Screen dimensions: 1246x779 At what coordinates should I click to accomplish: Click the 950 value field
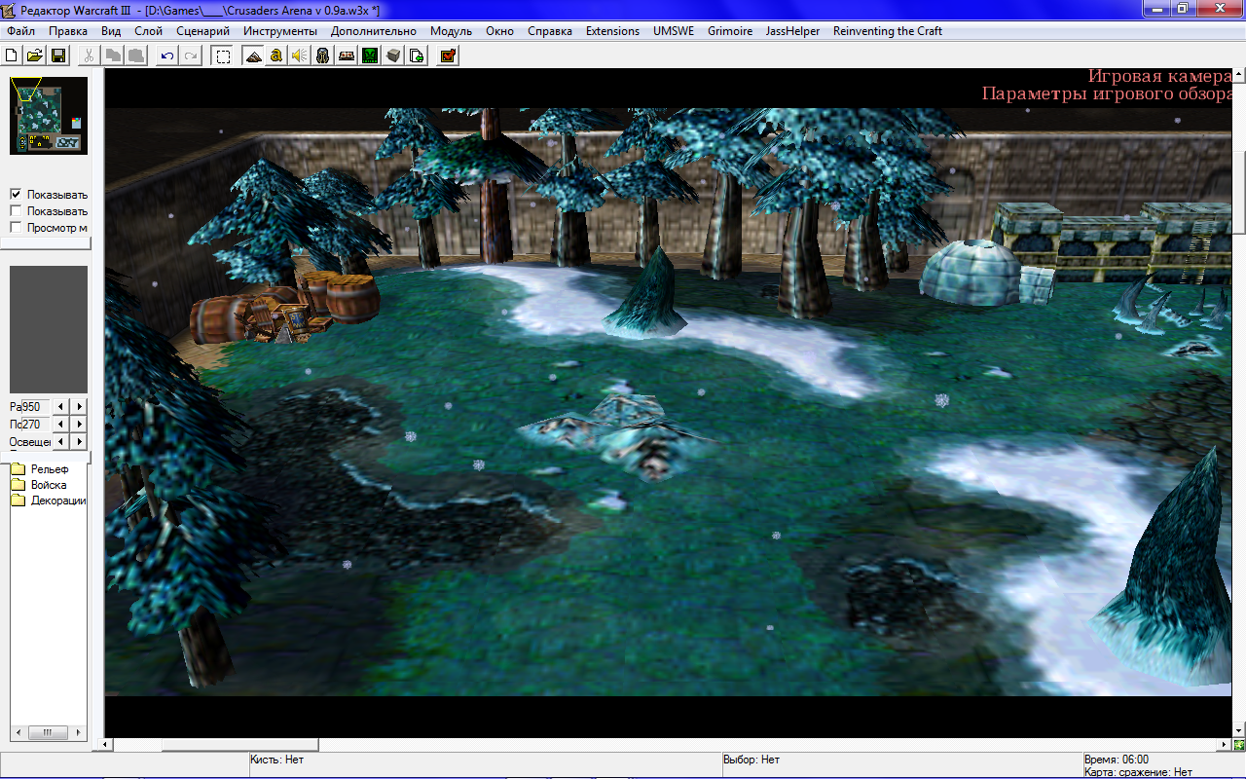36,406
